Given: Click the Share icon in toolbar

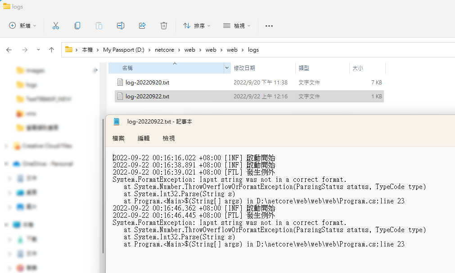Looking at the screenshot, I should point(142,26).
